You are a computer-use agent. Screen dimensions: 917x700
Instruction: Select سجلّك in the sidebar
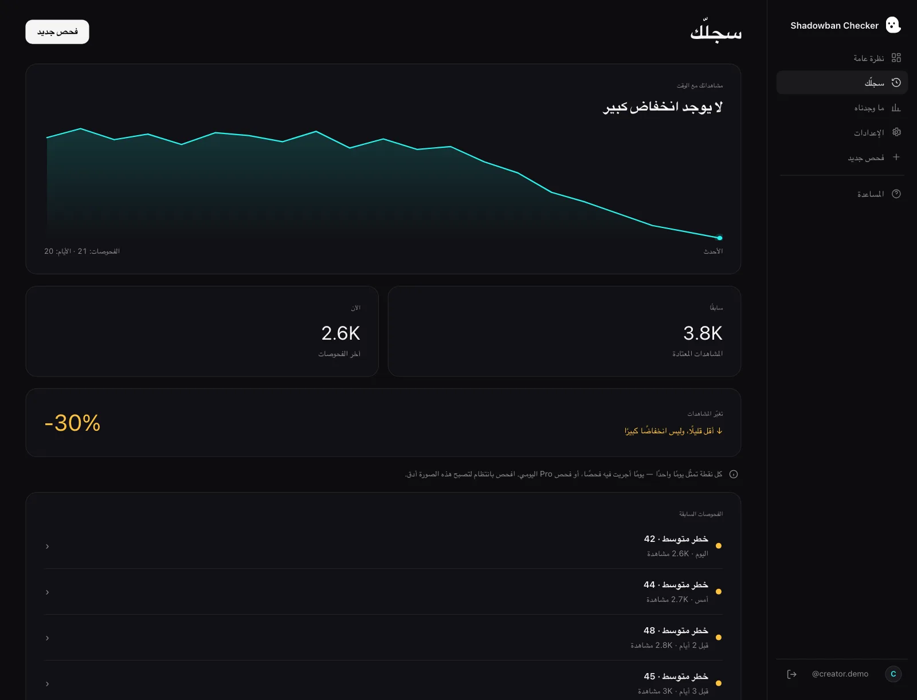[x=842, y=82]
